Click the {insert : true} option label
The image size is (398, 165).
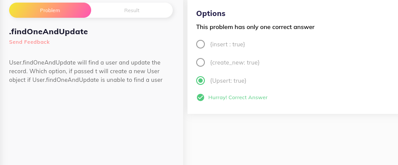[227, 44]
